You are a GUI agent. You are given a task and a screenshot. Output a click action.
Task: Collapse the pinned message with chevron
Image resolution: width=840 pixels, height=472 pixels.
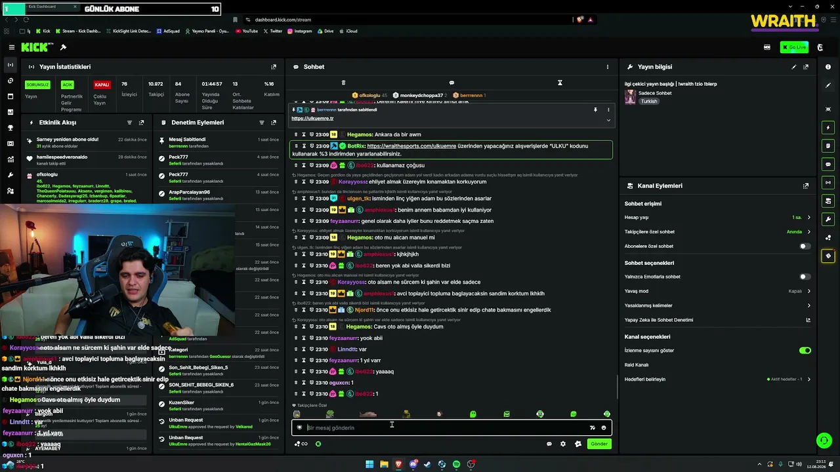608,120
